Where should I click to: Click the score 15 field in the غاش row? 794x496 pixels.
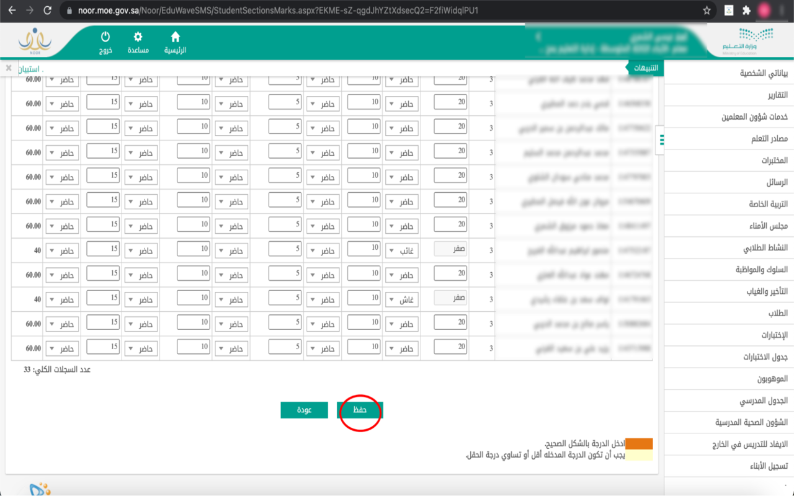click(x=103, y=298)
